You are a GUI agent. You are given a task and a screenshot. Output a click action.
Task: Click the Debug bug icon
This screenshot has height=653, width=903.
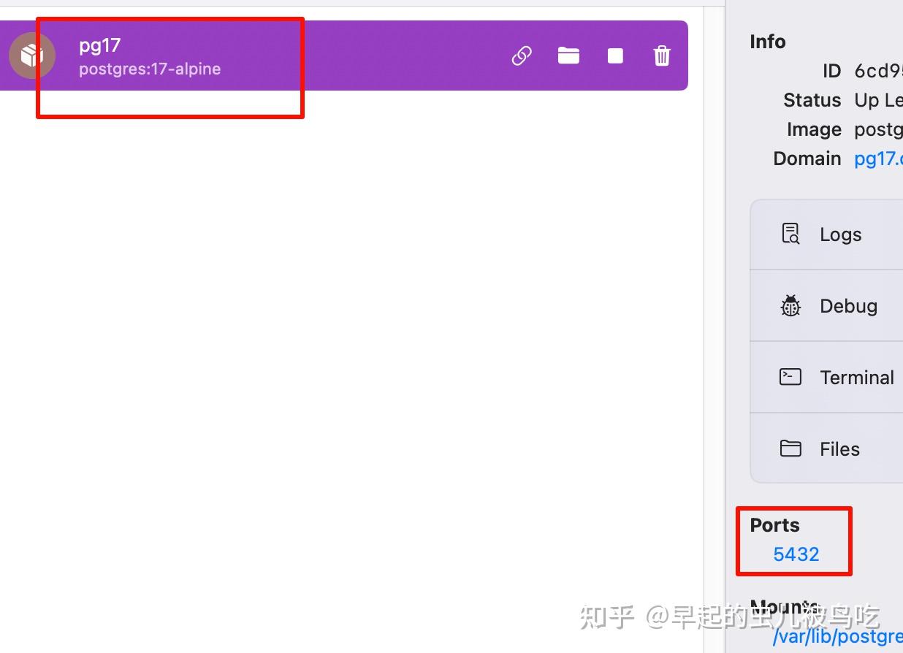pos(790,305)
